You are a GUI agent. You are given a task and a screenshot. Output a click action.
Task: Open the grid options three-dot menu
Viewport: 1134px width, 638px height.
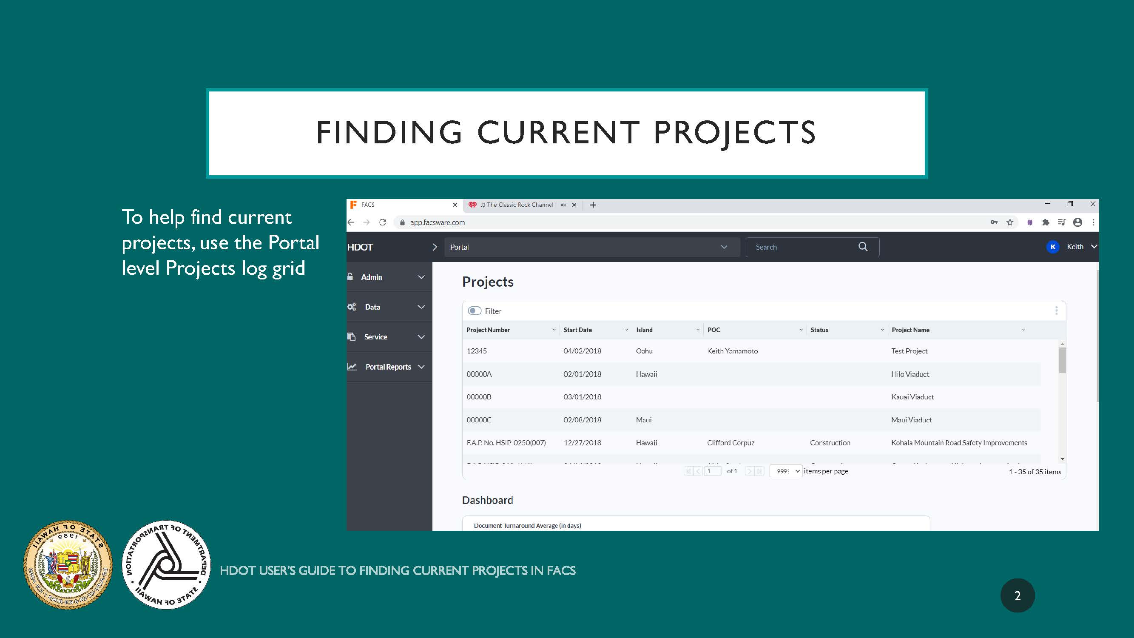(x=1056, y=311)
